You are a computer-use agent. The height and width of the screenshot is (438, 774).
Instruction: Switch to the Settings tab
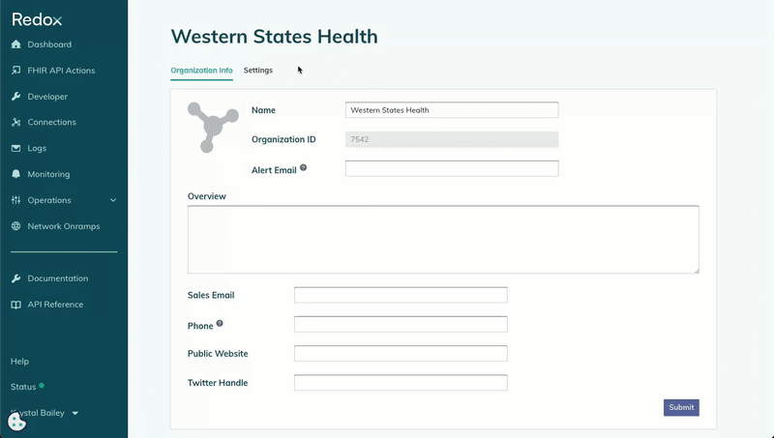coord(257,70)
